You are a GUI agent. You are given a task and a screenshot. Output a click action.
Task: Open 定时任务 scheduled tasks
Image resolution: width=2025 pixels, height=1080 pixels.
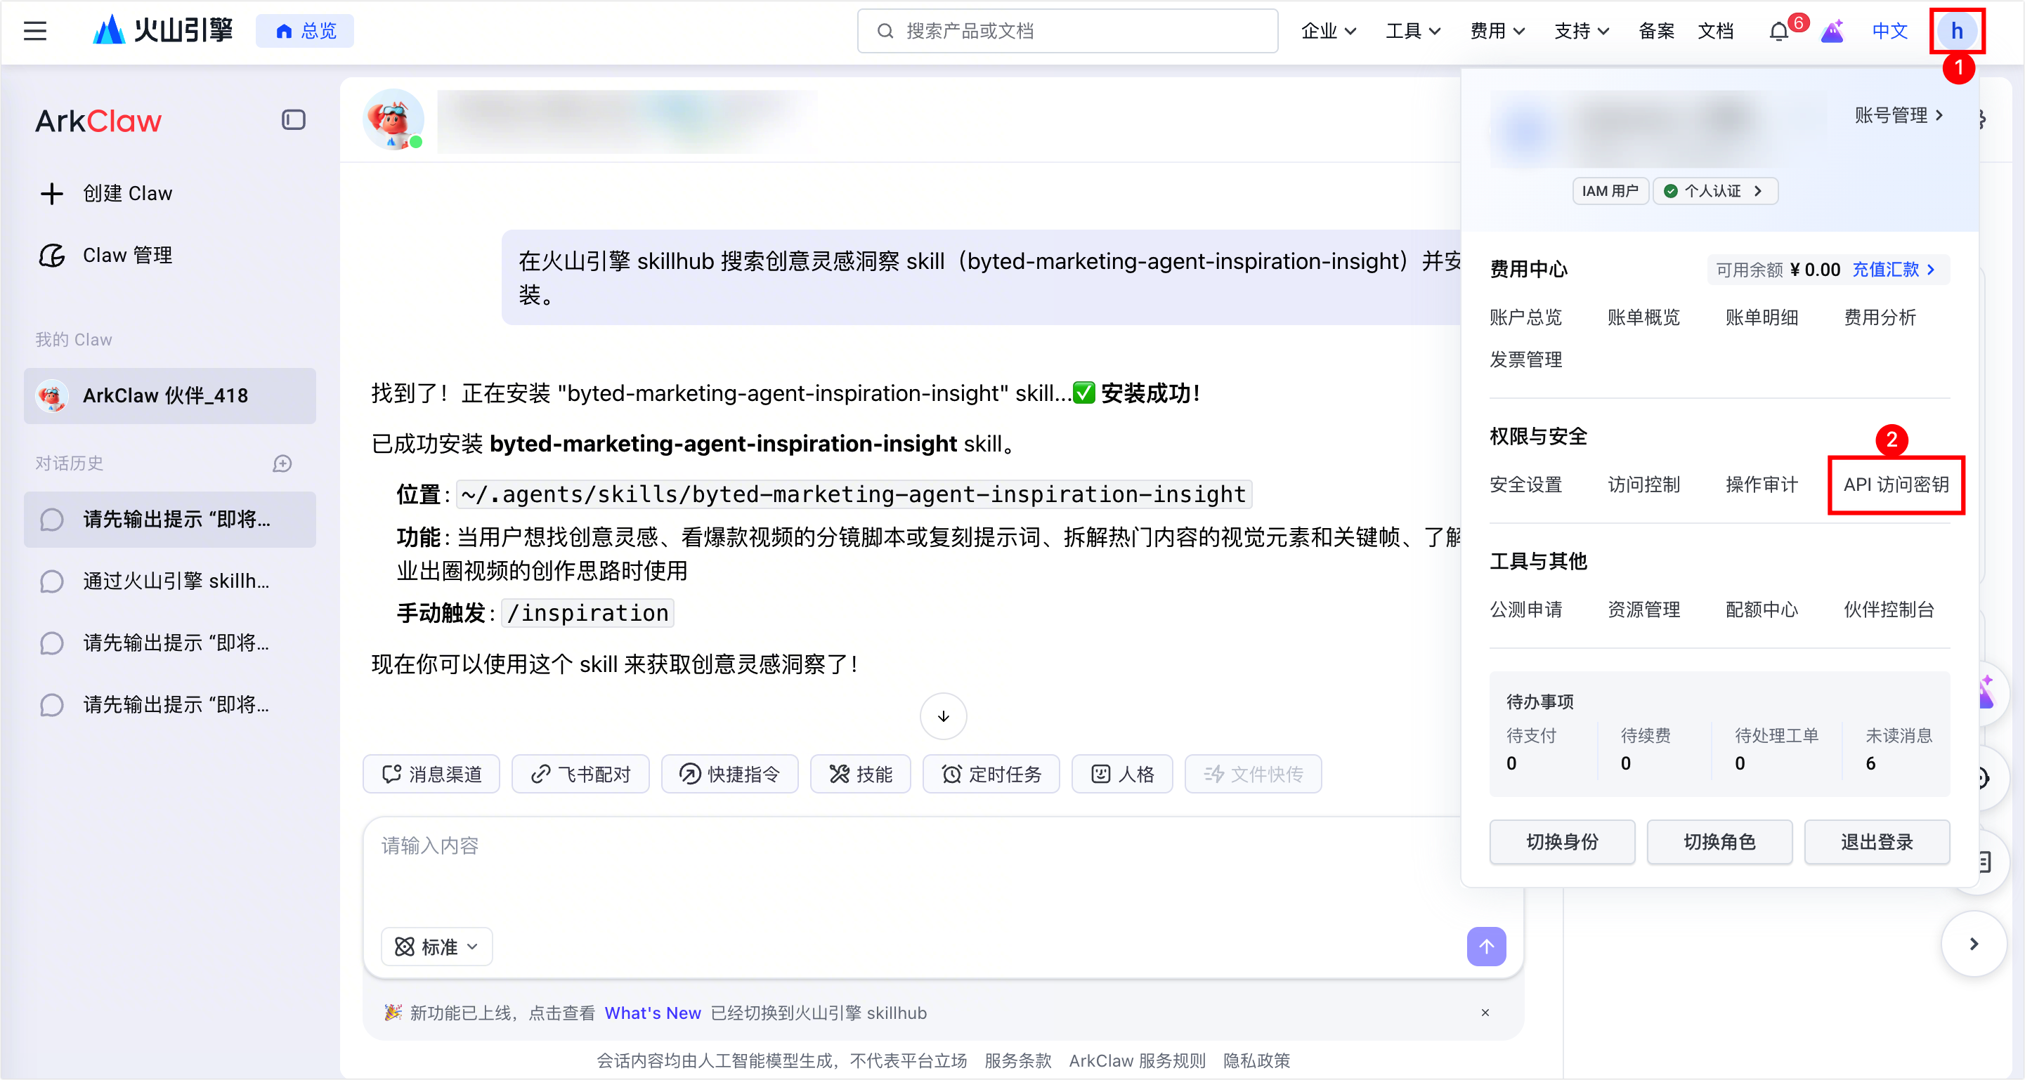click(x=991, y=775)
